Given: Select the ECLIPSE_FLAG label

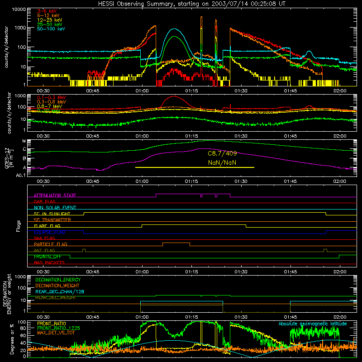Looking at the screenshot, I should click(x=49, y=232).
